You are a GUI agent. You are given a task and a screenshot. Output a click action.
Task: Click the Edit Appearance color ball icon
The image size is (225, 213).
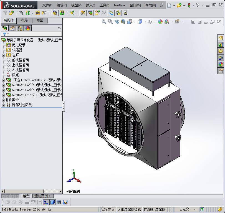point(160,22)
